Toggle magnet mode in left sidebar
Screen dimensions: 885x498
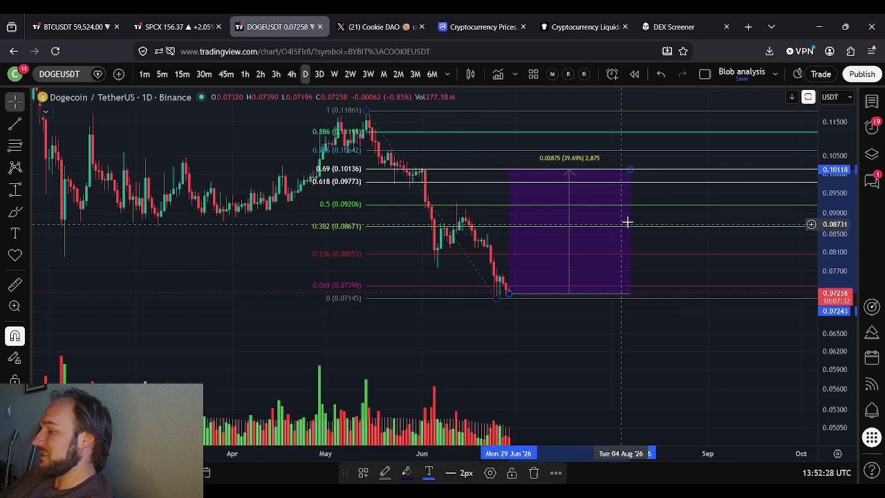click(x=15, y=336)
